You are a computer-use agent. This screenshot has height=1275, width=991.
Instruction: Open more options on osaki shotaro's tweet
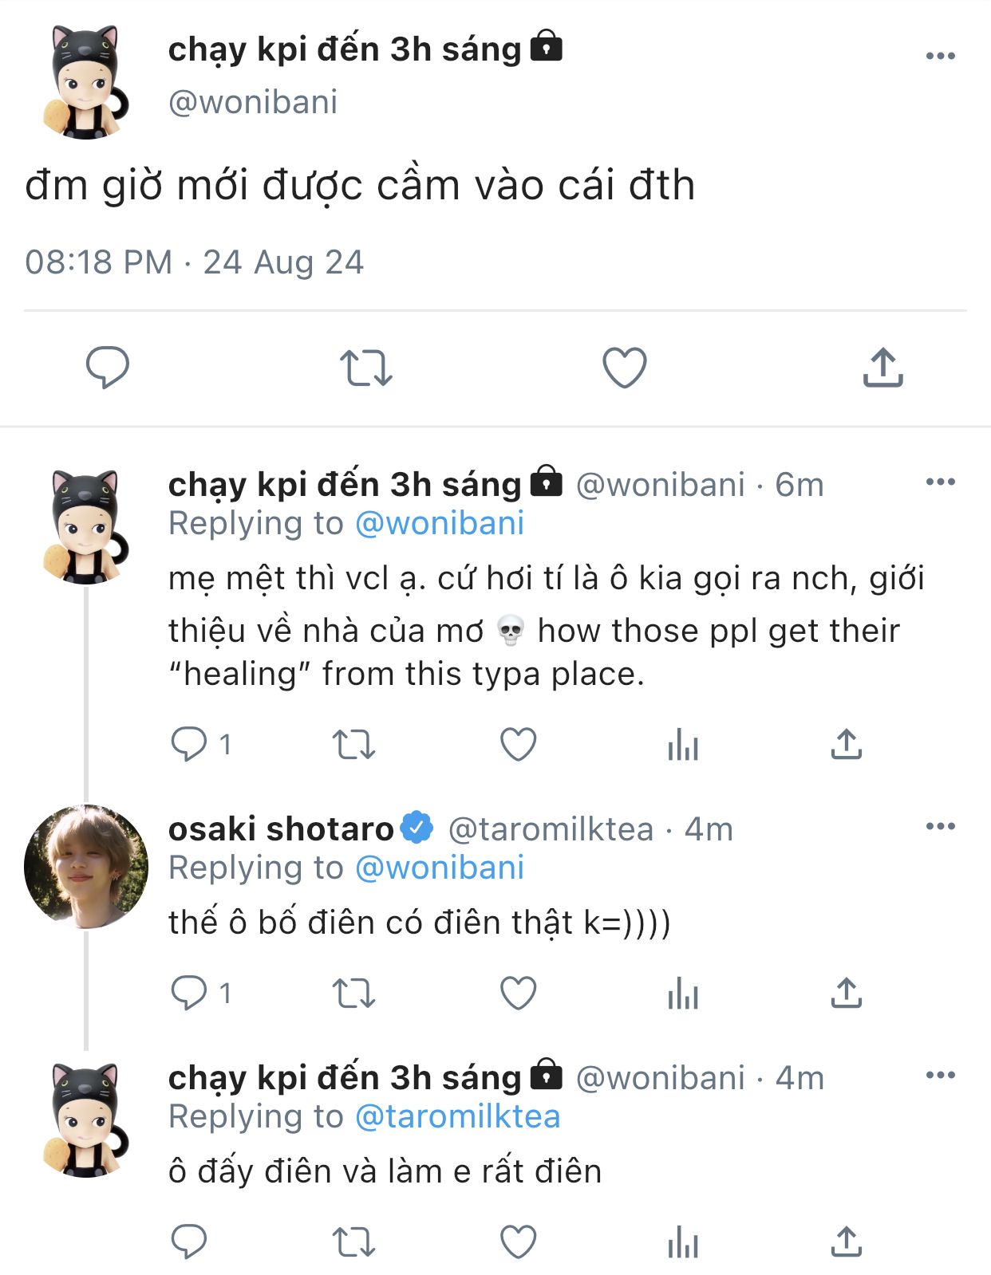(941, 826)
